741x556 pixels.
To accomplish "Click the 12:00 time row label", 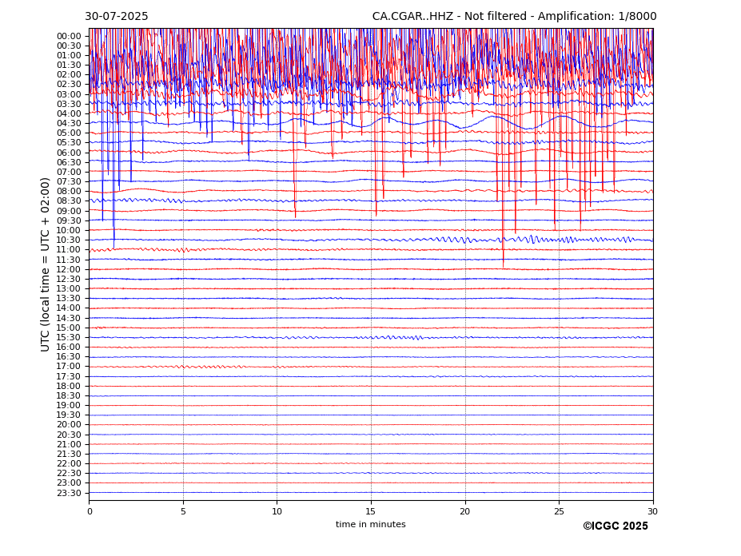I will 69,270.
